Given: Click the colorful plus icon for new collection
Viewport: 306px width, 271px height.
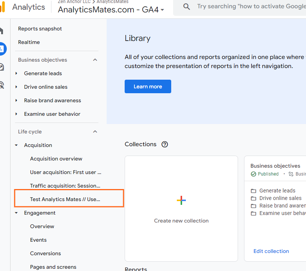Looking at the screenshot, I should (x=181, y=200).
